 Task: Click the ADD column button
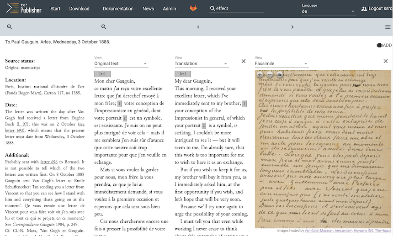click(384, 45)
